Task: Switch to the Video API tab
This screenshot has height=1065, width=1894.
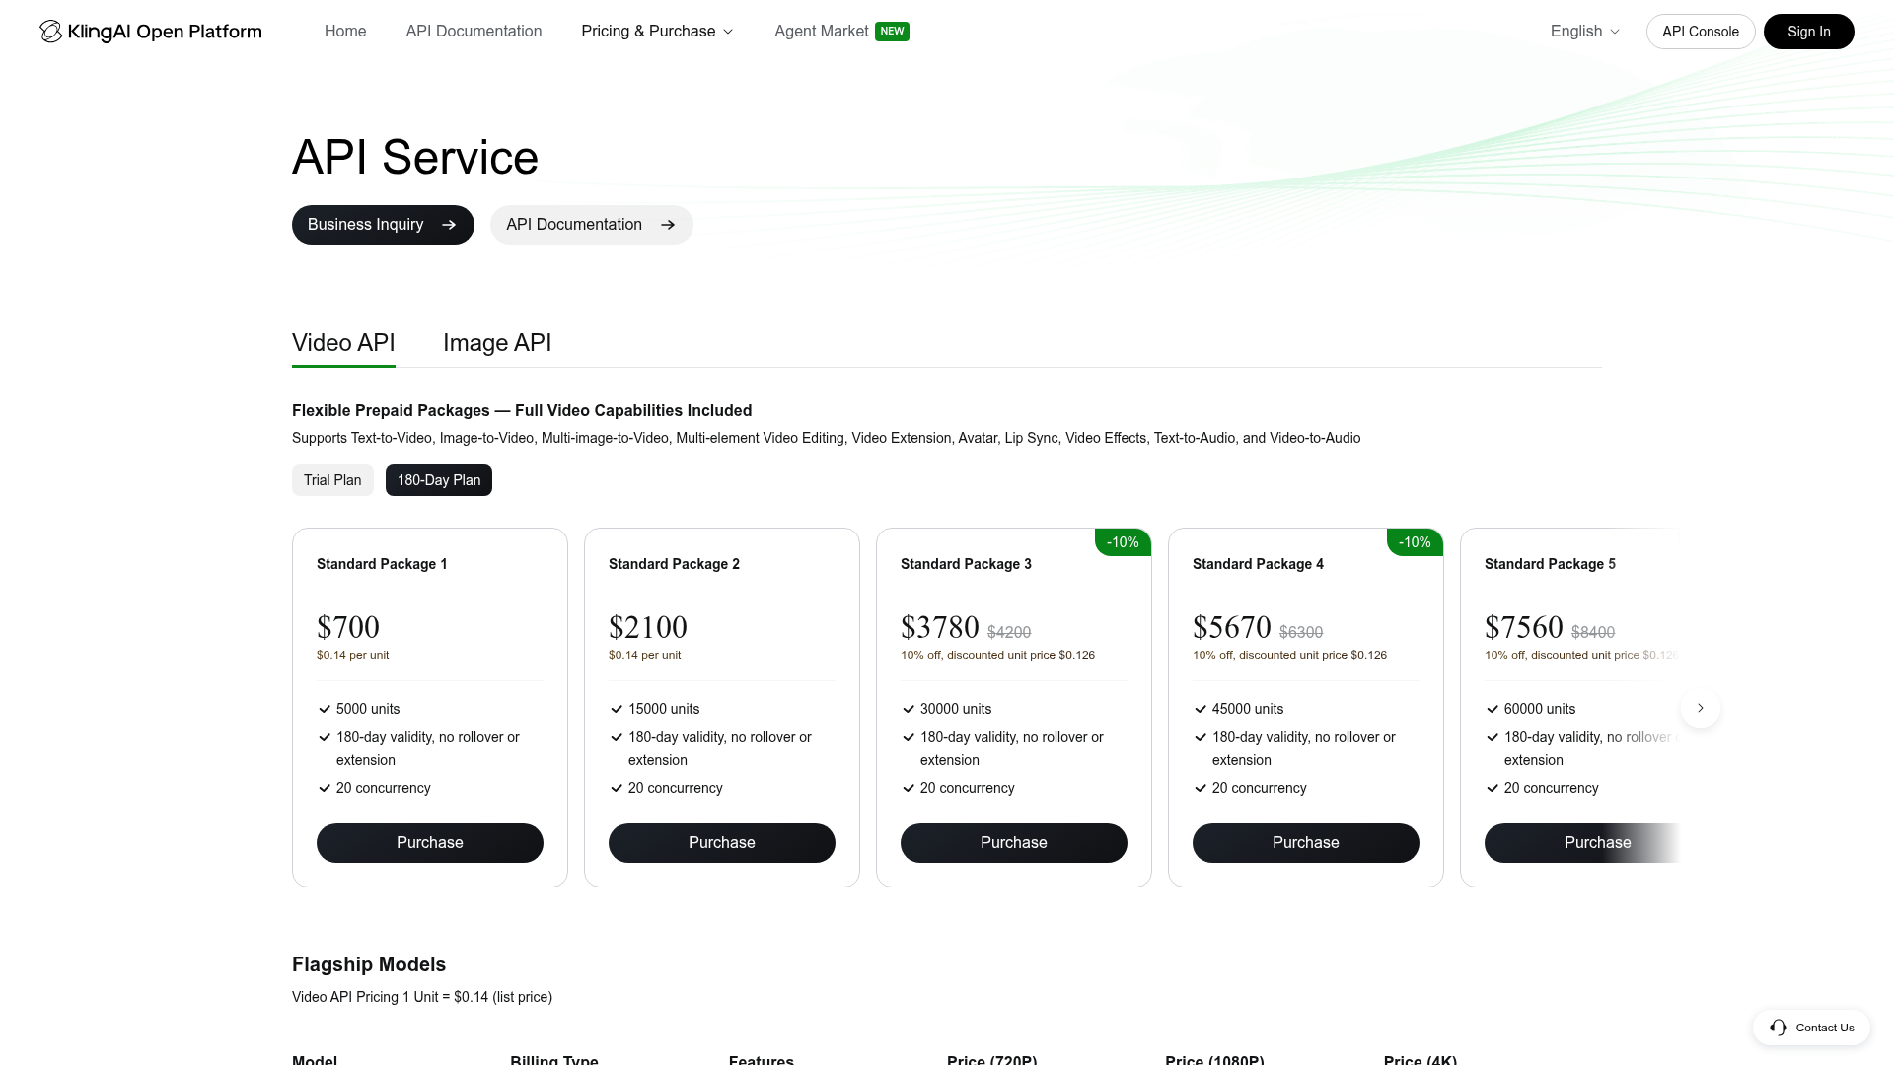Action: coord(343,343)
